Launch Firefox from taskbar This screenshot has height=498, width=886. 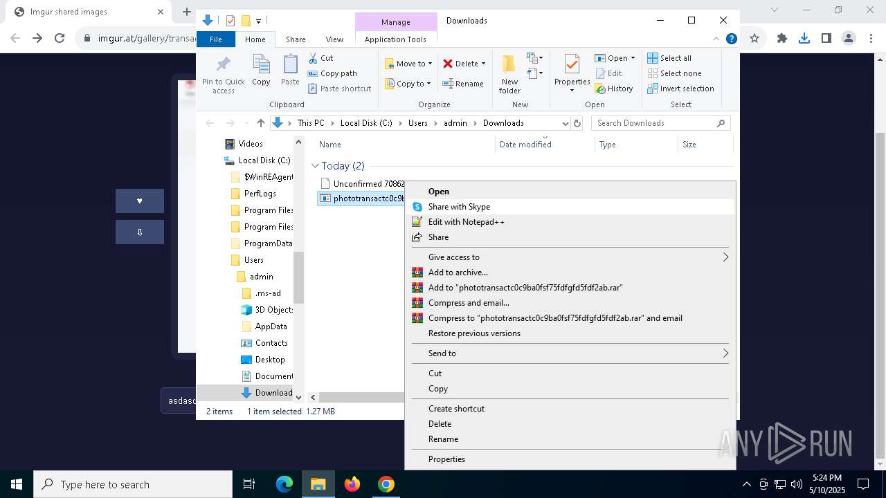coord(352,484)
